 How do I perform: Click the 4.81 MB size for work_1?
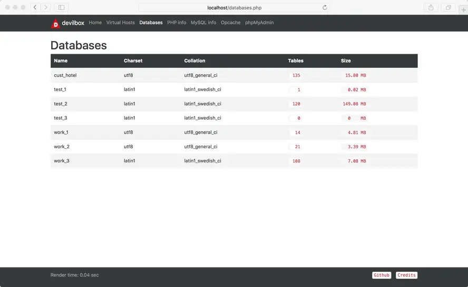coord(357,132)
